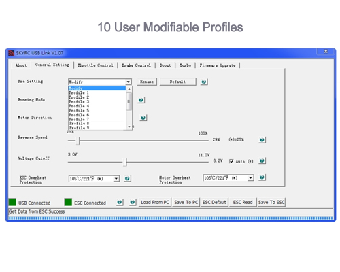This screenshot has width=340, height=272.
Task: Click the 'Get Data from ESC Success' status text
Action: (37, 211)
